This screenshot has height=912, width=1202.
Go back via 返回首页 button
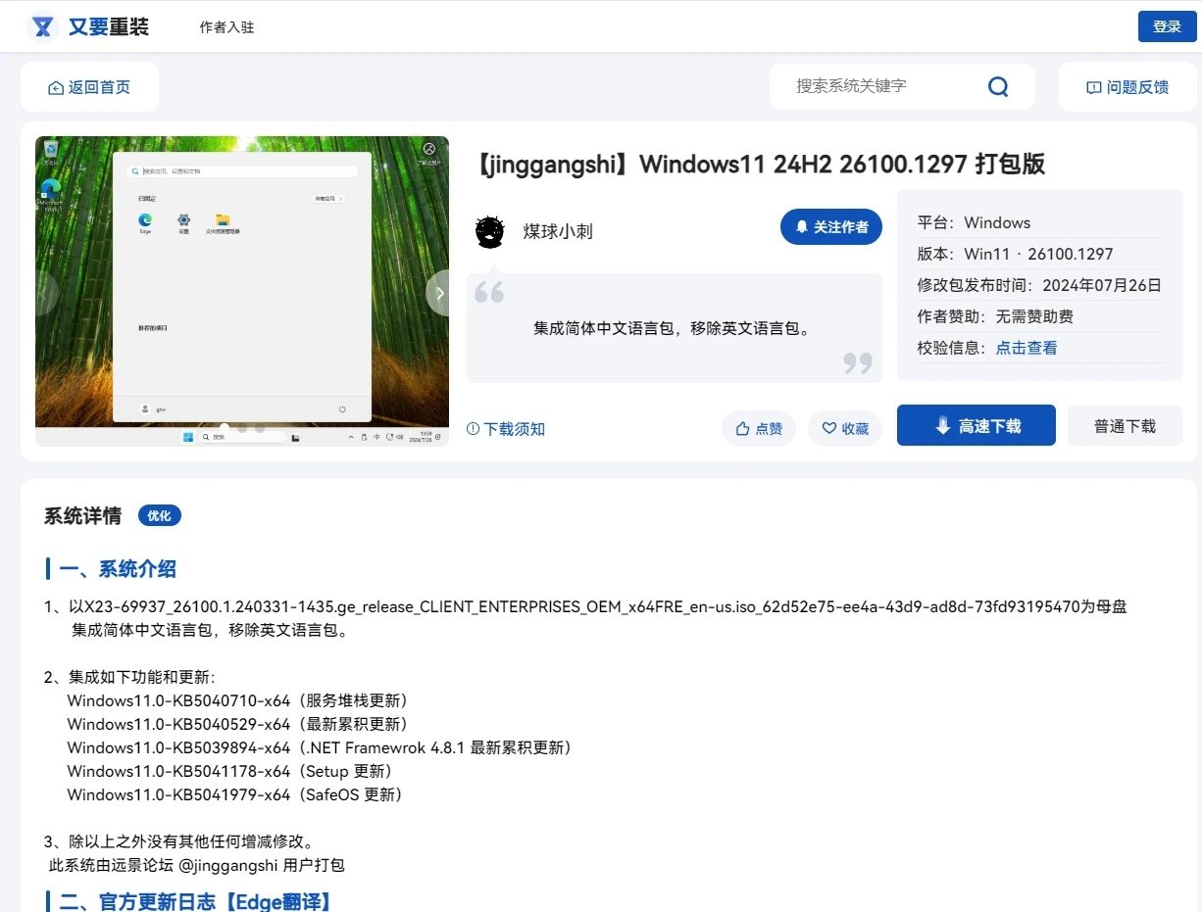(89, 87)
